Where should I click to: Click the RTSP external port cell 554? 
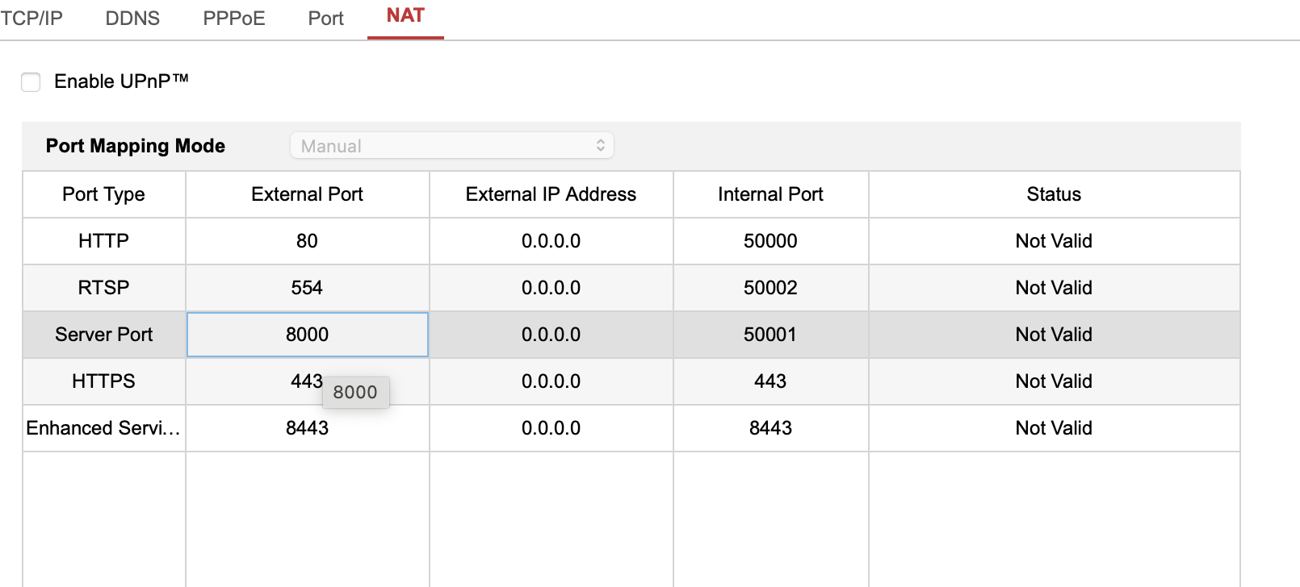click(307, 288)
